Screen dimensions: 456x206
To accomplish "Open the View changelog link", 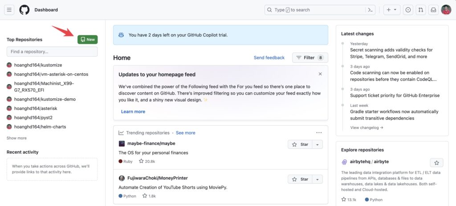I will point(367,127).
